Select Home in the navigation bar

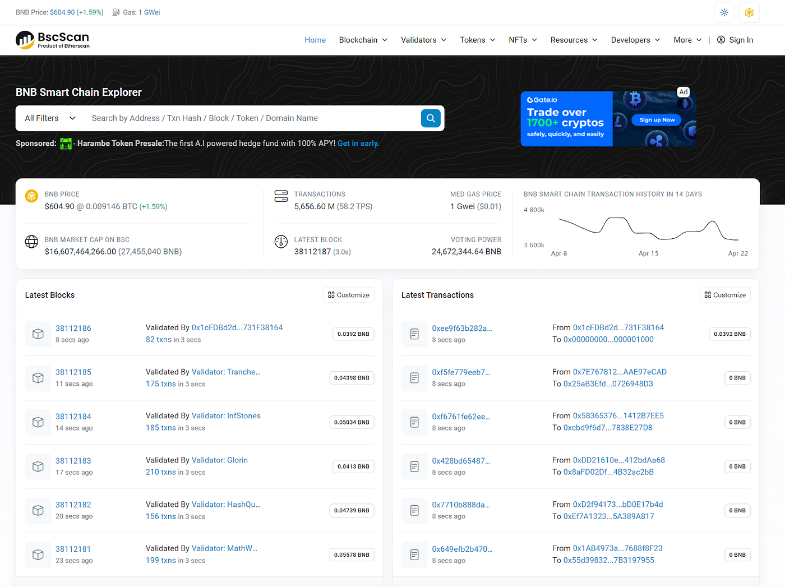pos(315,40)
